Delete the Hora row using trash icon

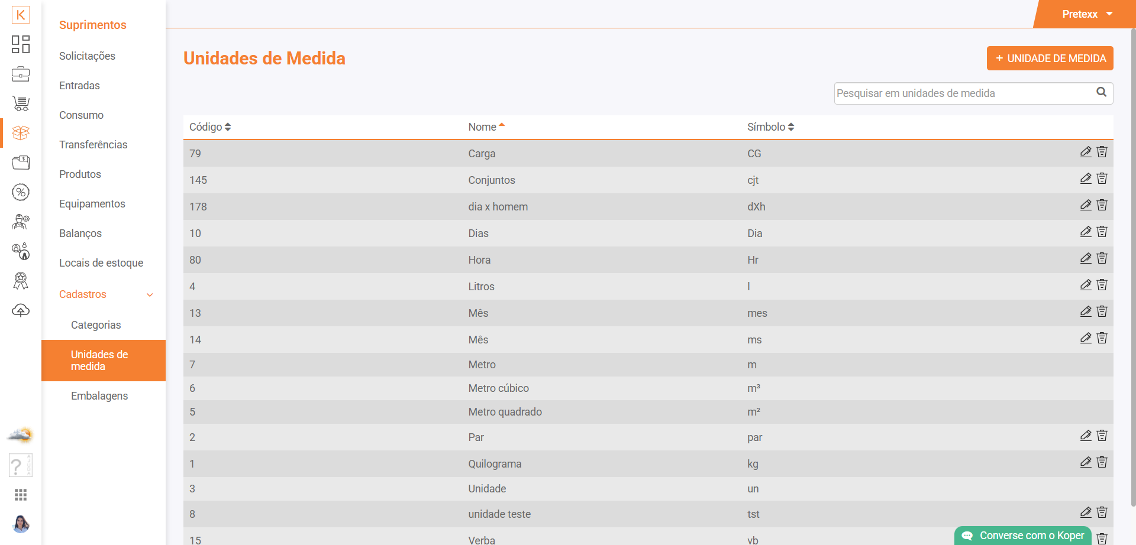coord(1102,258)
